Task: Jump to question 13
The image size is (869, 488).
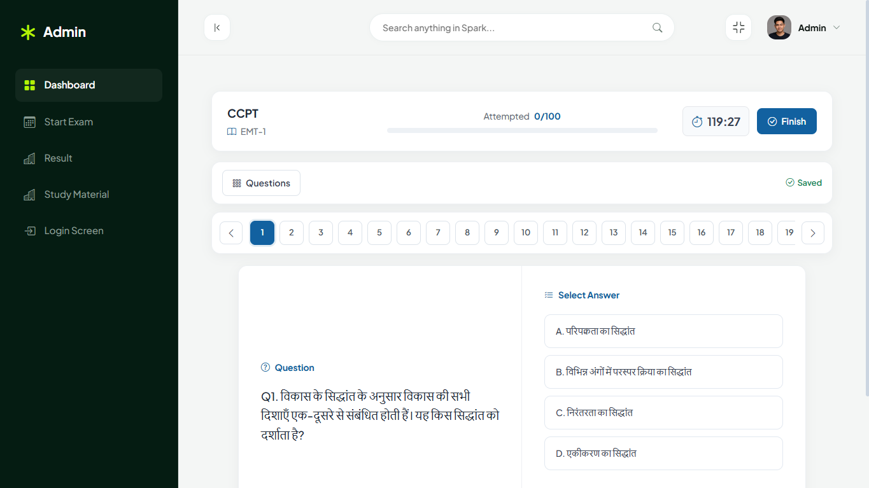Action: (x=614, y=233)
